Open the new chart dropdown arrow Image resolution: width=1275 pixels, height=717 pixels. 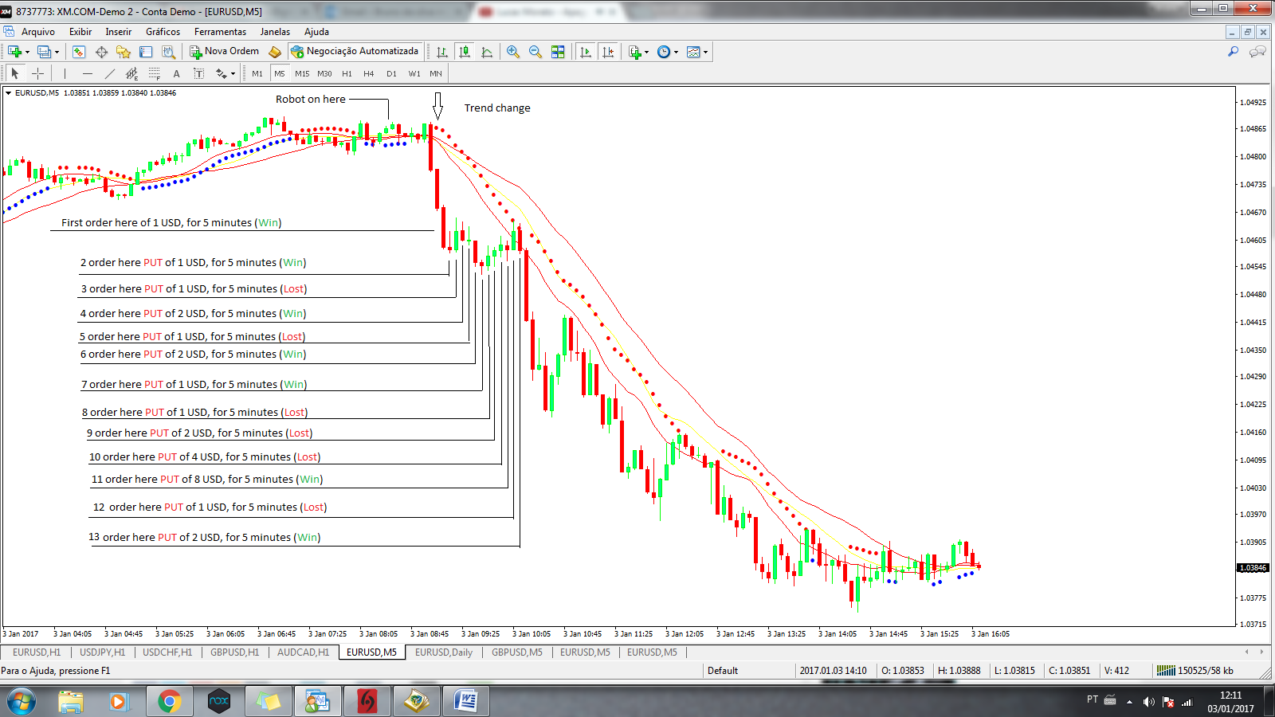(27, 53)
